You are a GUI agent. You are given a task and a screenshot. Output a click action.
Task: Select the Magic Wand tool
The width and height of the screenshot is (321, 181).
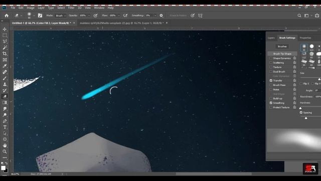click(5, 48)
